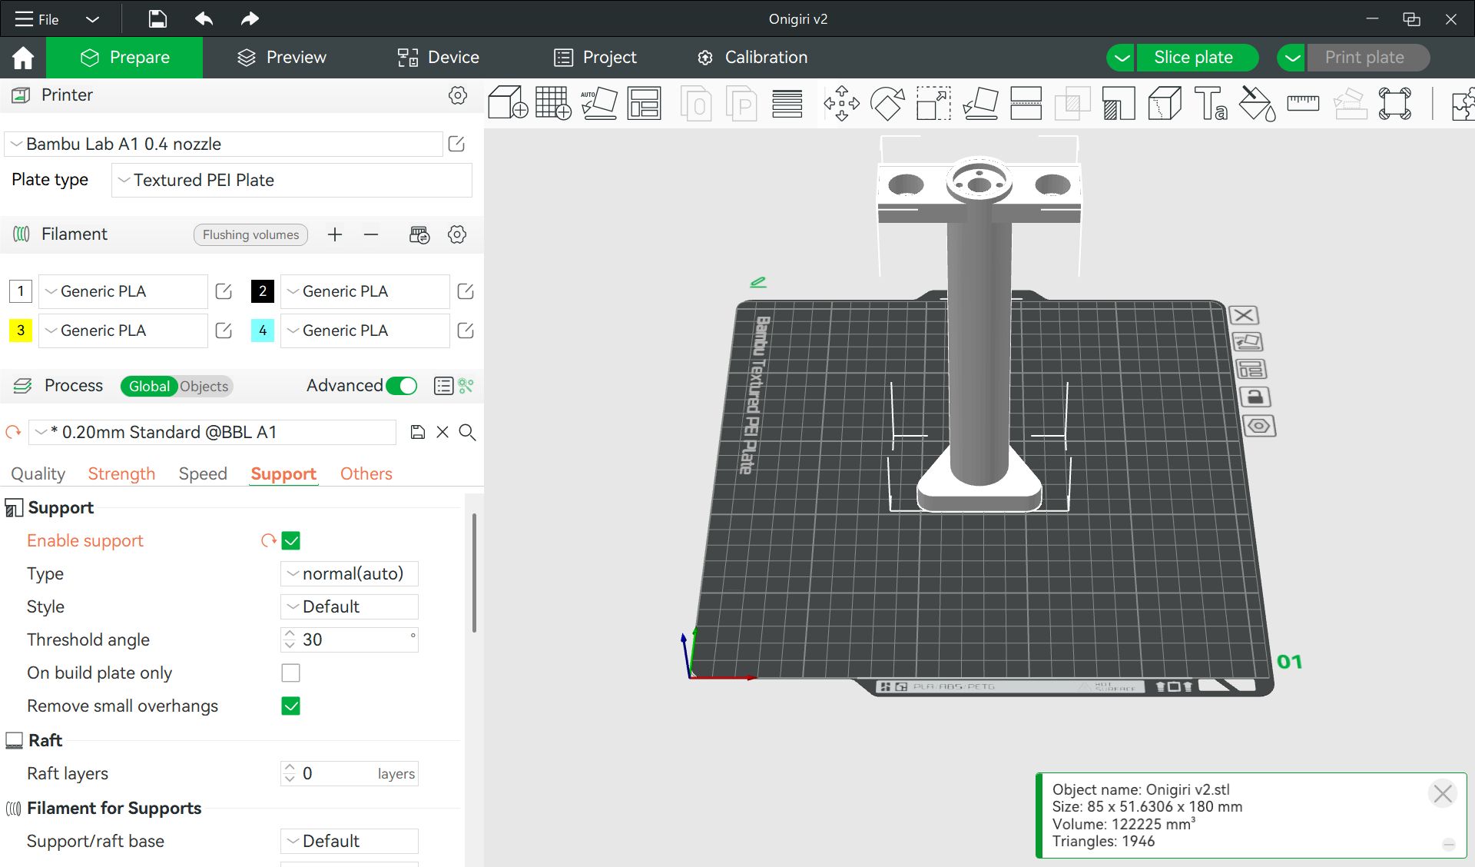Open the layer height lines icon
This screenshot has height=867, width=1475.
787,103
